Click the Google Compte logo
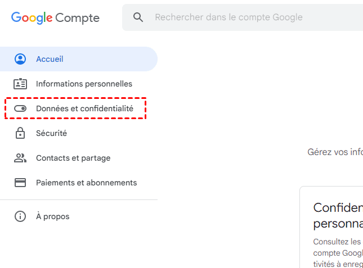363x268 pixels. 55,17
